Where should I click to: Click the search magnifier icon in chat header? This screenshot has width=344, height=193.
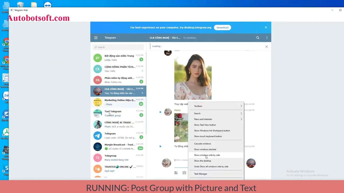point(258,38)
